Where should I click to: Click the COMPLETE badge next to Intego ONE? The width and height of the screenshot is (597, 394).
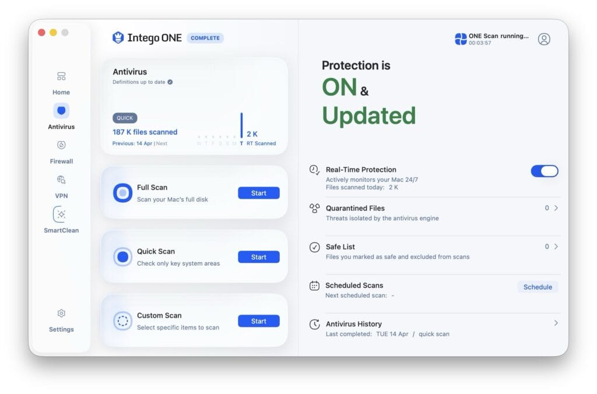coord(205,38)
